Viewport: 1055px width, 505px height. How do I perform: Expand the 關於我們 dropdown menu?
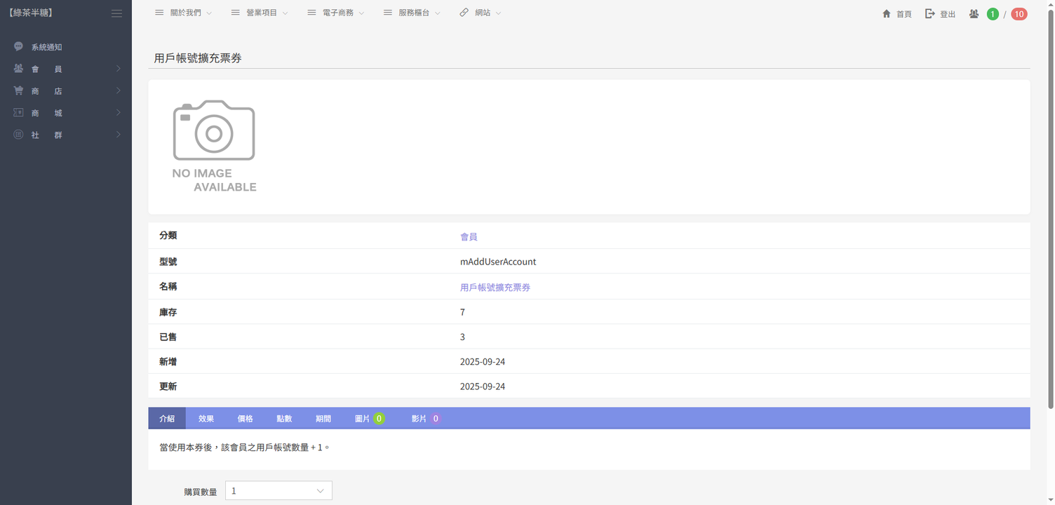183,13
